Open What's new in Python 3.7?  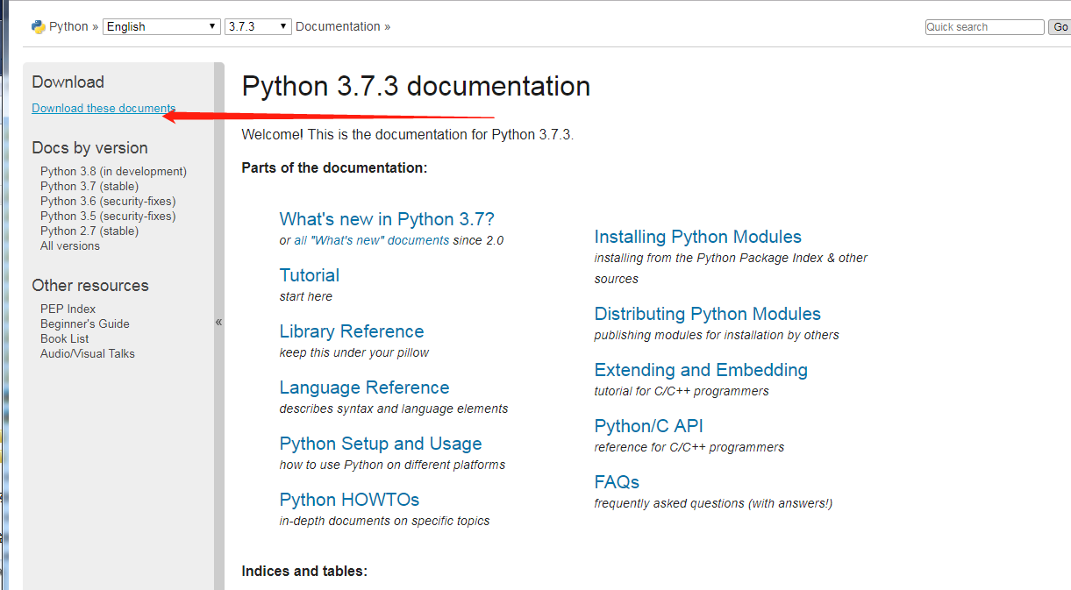click(x=387, y=219)
